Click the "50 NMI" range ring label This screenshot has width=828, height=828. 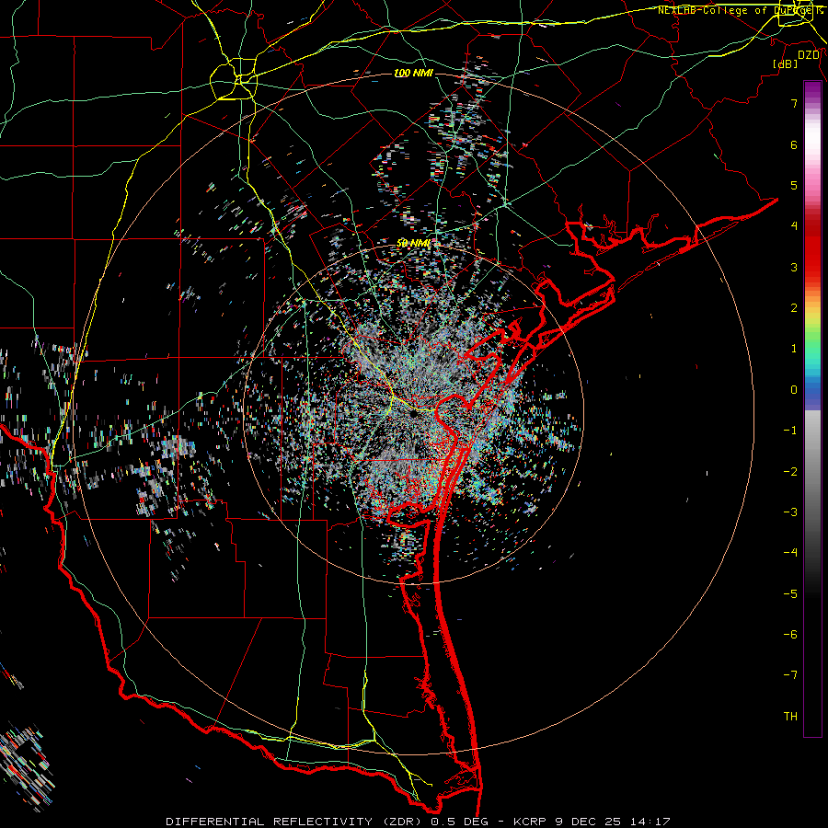pos(413,244)
